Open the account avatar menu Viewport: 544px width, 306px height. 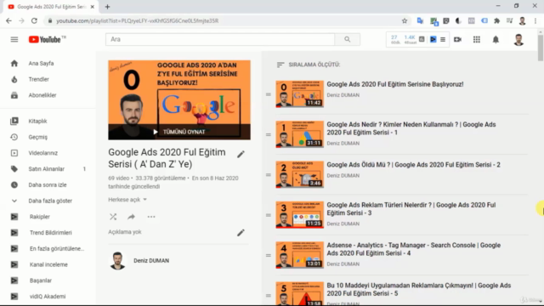pyautogui.click(x=518, y=40)
